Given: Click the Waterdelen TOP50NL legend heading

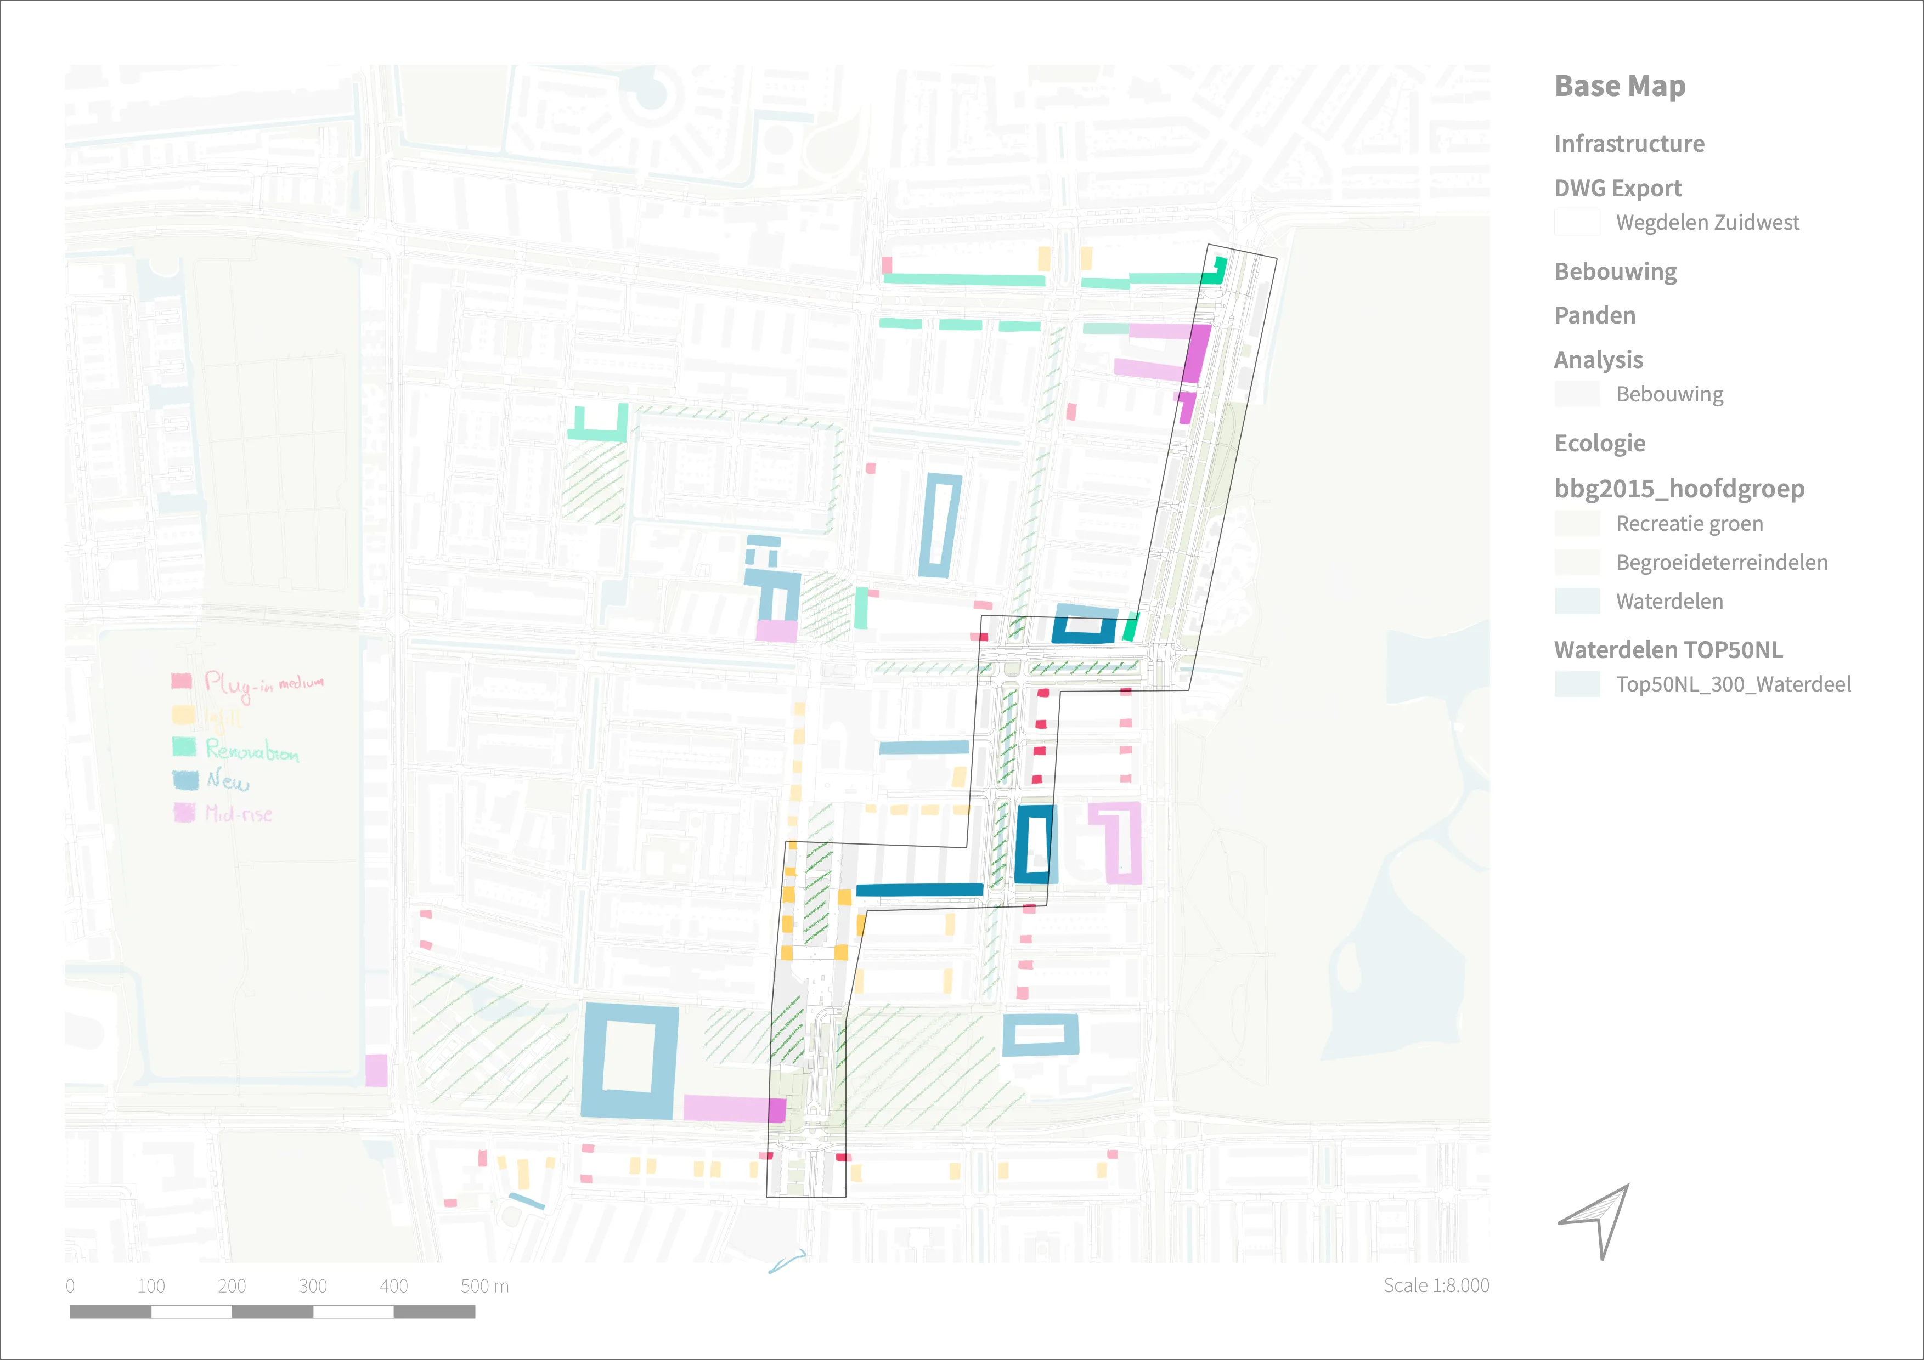Looking at the screenshot, I should point(1668,650).
